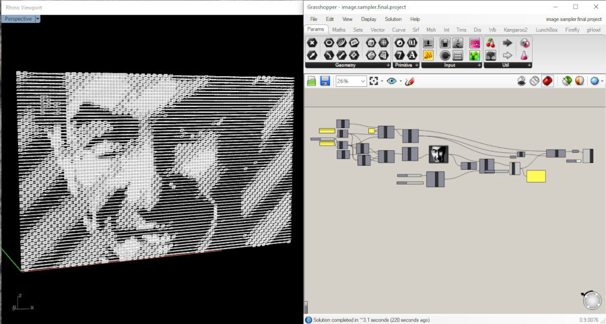Select the Curve parameter icon in Geometry

pos(341,43)
